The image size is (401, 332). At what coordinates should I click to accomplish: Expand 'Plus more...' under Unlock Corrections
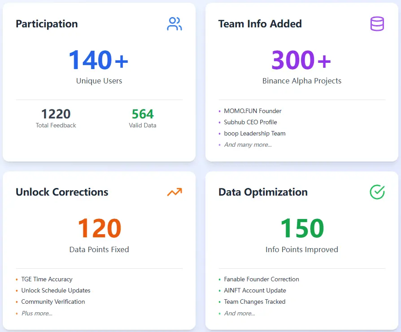click(x=37, y=313)
